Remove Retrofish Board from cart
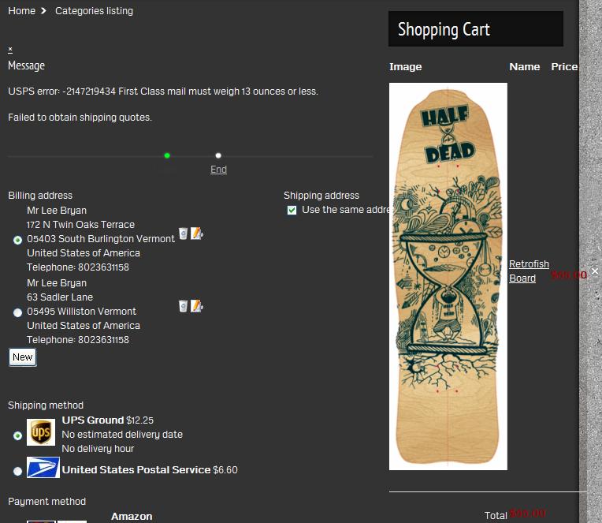 pos(595,271)
